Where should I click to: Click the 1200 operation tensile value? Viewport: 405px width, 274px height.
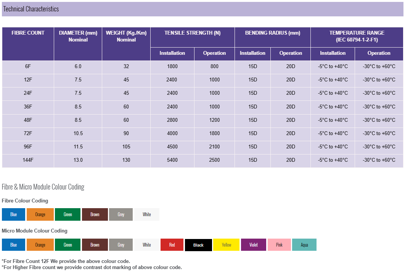[214, 120]
